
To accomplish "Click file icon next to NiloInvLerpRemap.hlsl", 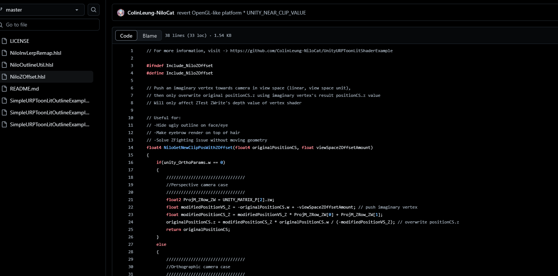I will 4,53.
